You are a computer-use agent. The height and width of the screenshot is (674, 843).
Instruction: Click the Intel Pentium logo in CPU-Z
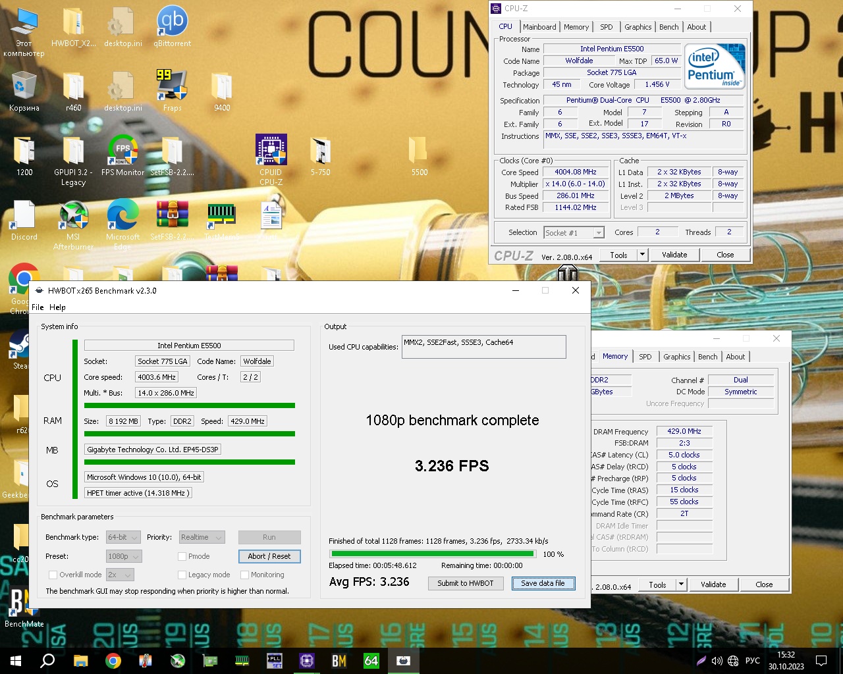point(715,66)
